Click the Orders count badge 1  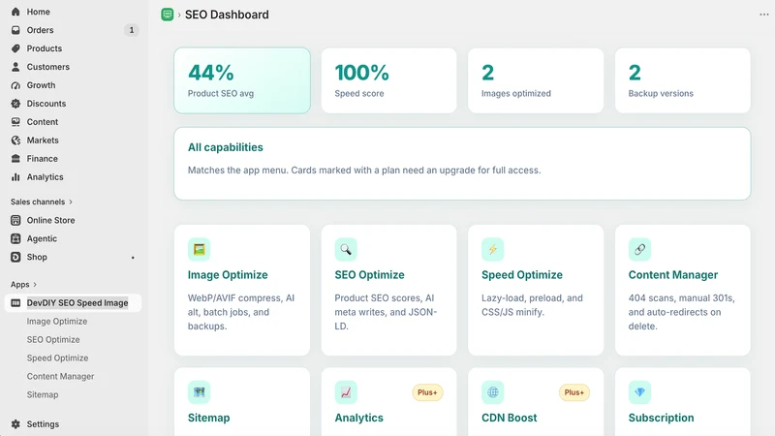[132, 30]
